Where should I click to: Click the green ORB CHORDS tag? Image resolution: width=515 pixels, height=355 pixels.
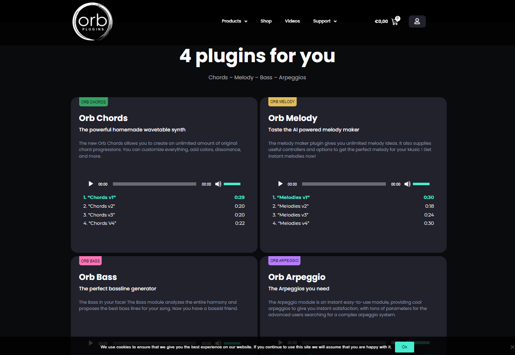click(x=93, y=102)
